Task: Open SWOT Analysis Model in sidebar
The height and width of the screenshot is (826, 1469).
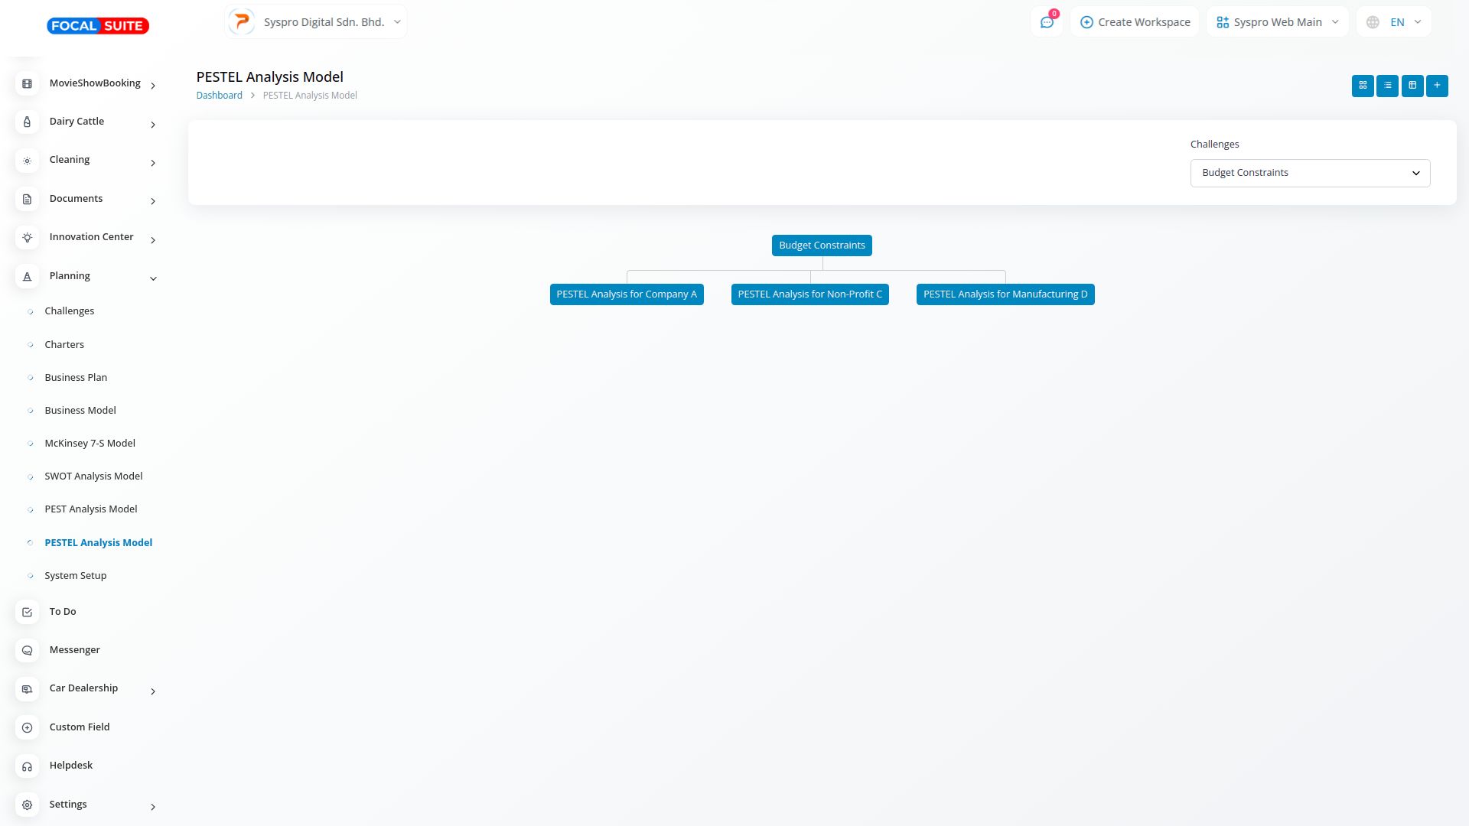Action: 93,476
